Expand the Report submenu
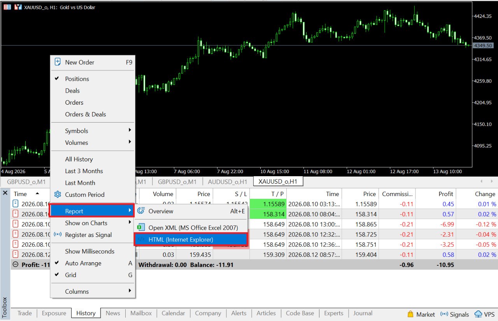Image resolution: width=498 pixels, height=321 pixels. (93, 211)
